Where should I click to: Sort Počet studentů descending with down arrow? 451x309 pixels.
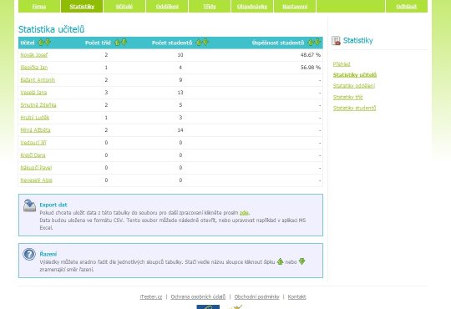[205, 42]
